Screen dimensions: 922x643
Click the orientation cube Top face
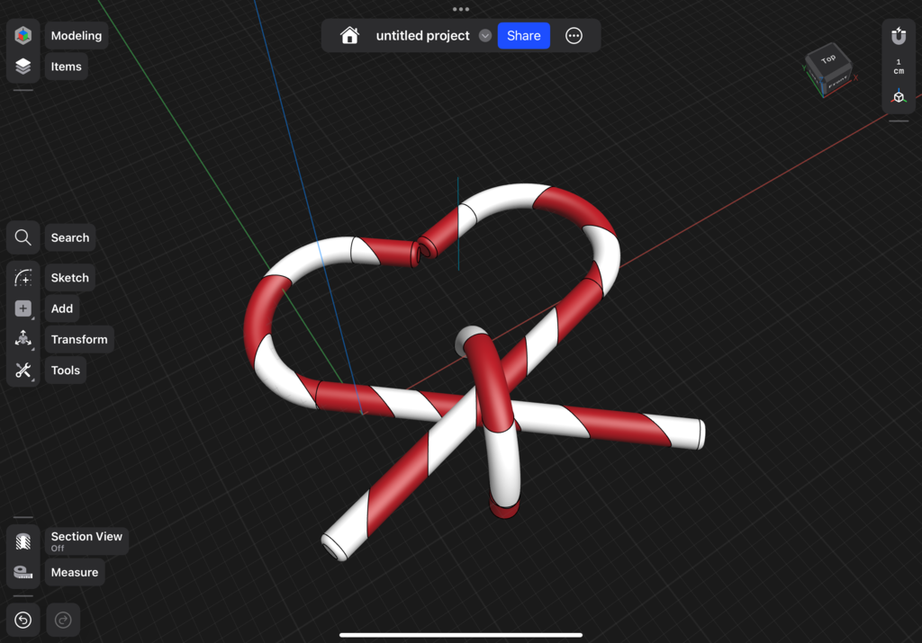828,59
